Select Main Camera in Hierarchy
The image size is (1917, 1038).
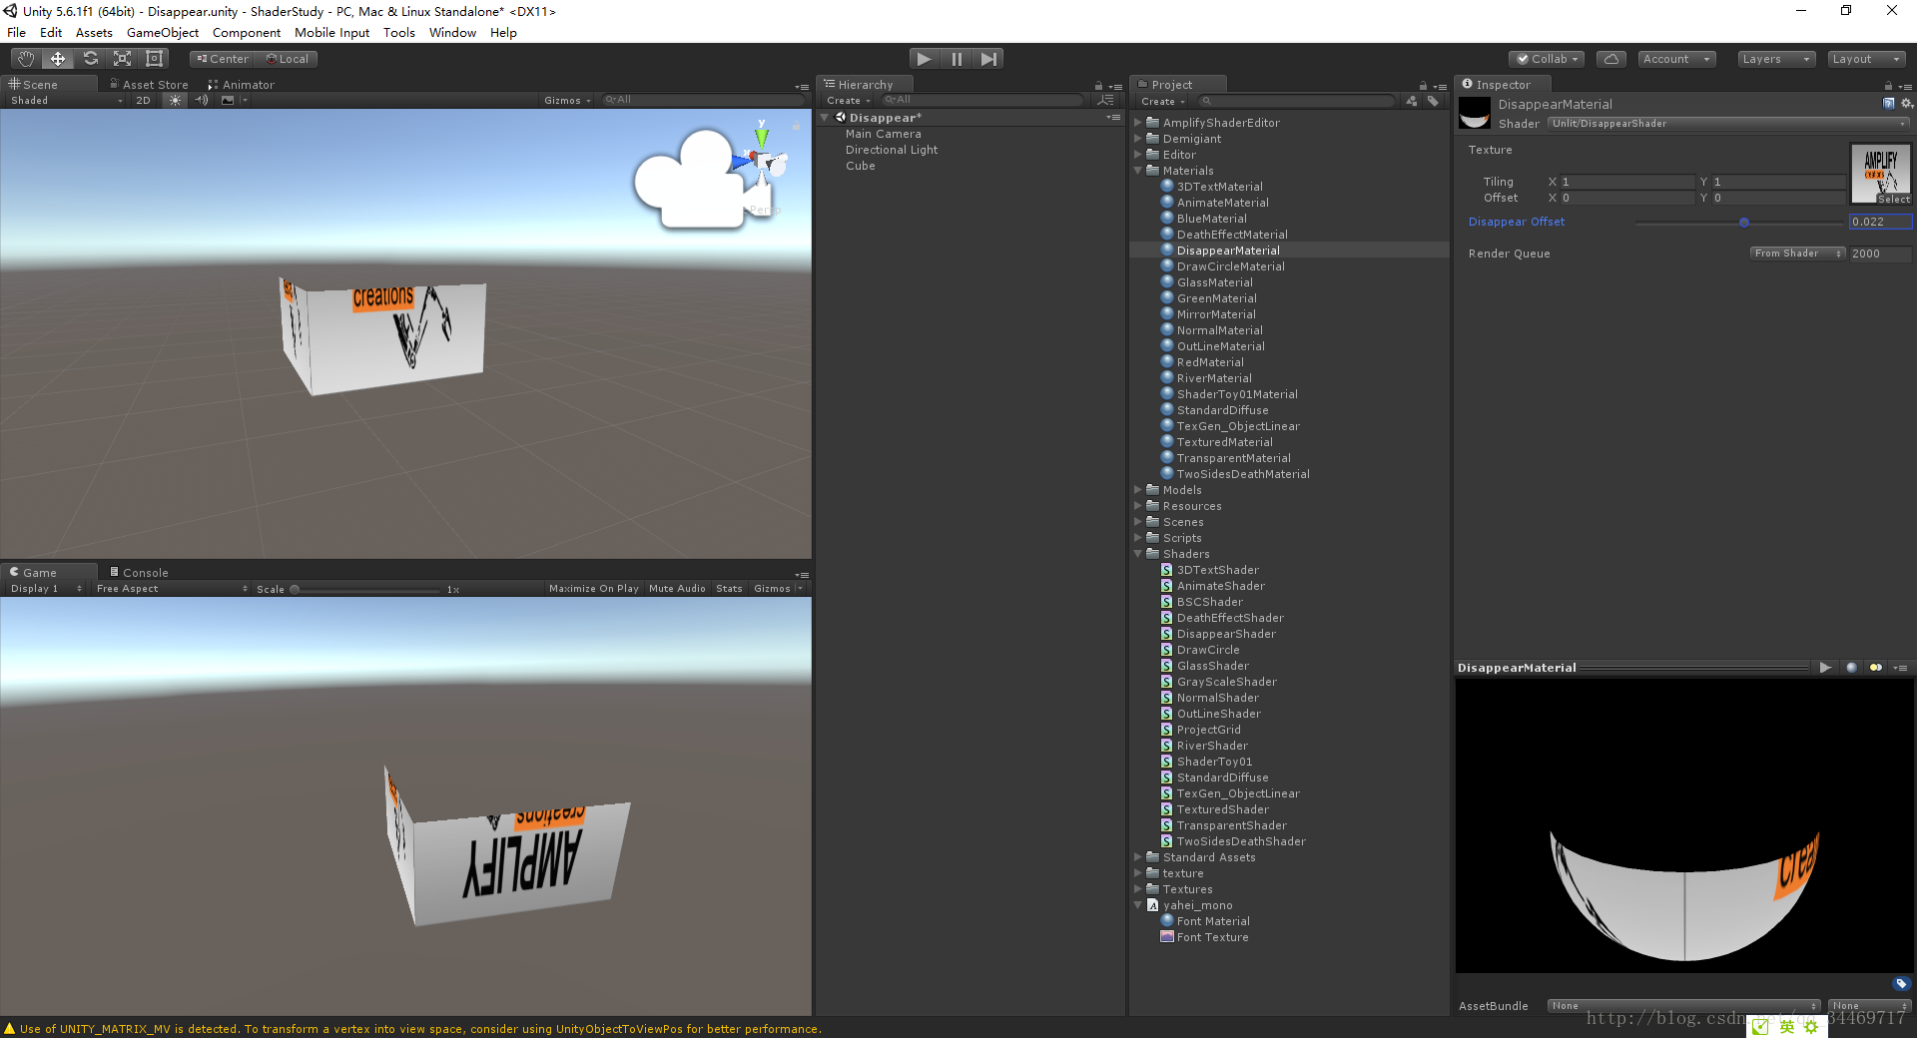click(884, 134)
